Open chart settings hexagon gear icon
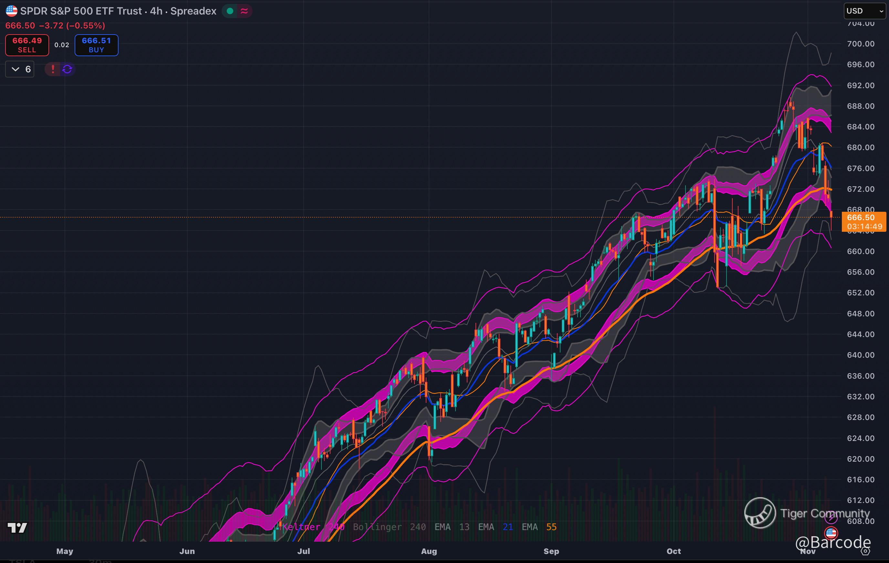 click(865, 551)
